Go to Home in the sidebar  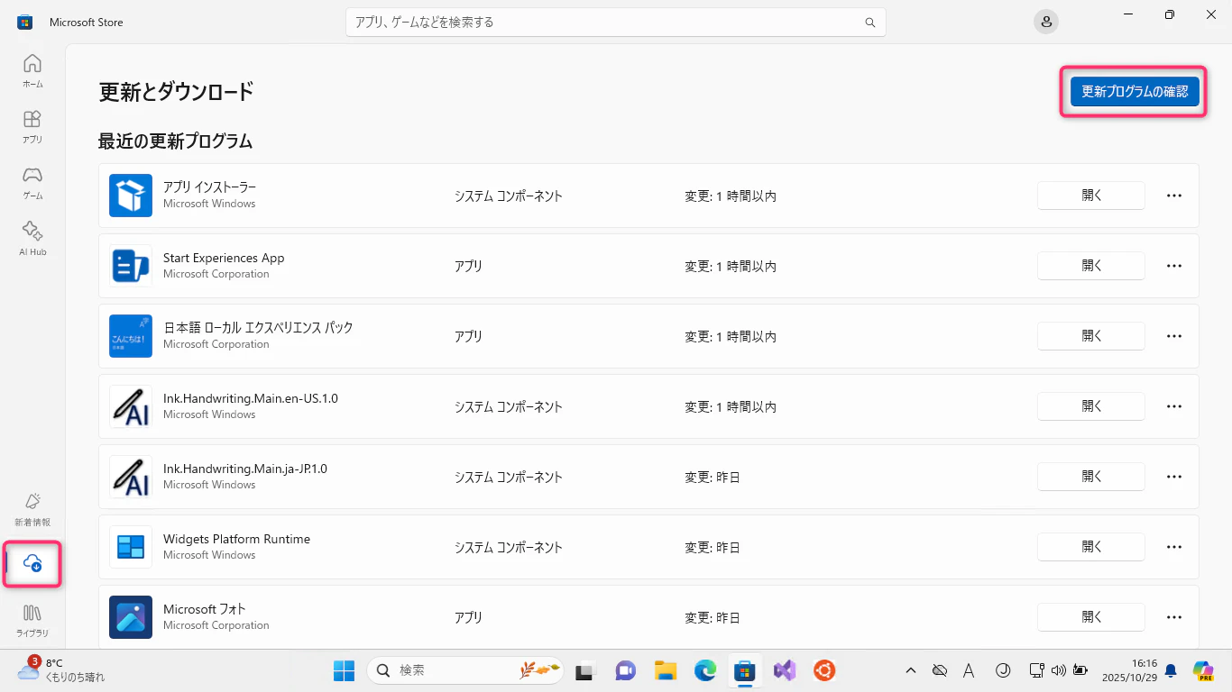pyautogui.click(x=32, y=71)
